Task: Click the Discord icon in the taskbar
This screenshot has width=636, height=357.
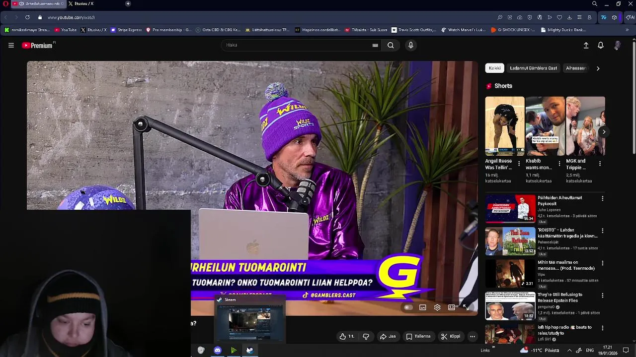Action: 218,350
